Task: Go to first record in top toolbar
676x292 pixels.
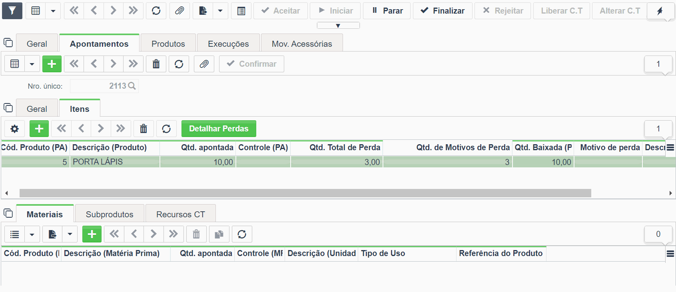Action: [x=74, y=11]
